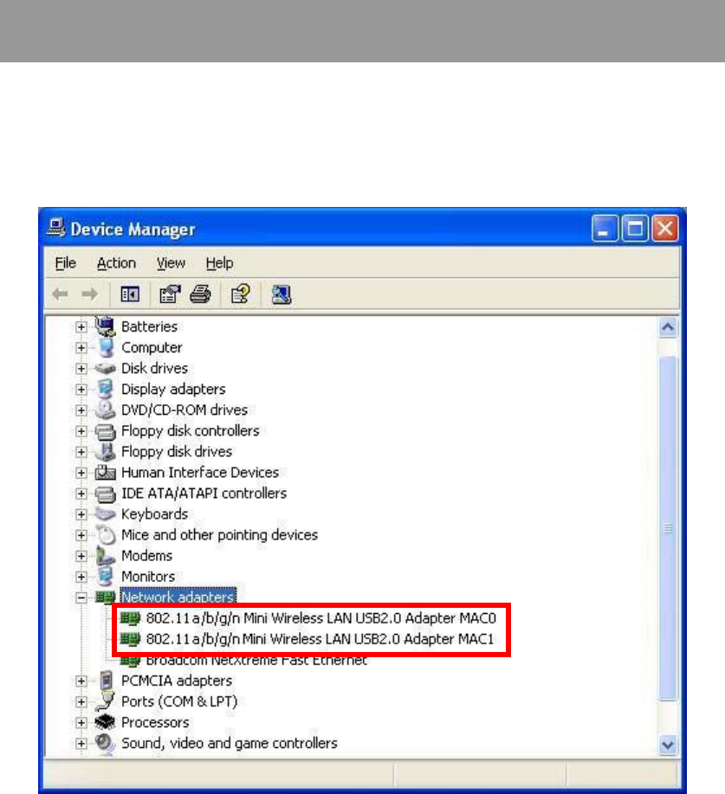This screenshot has width=725, height=794.
Task: Select the MAC0 Wireless LAN adapter text
Action: [321, 618]
